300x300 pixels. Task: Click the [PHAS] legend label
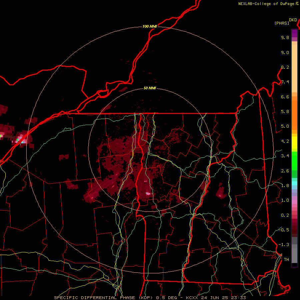tap(282, 23)
